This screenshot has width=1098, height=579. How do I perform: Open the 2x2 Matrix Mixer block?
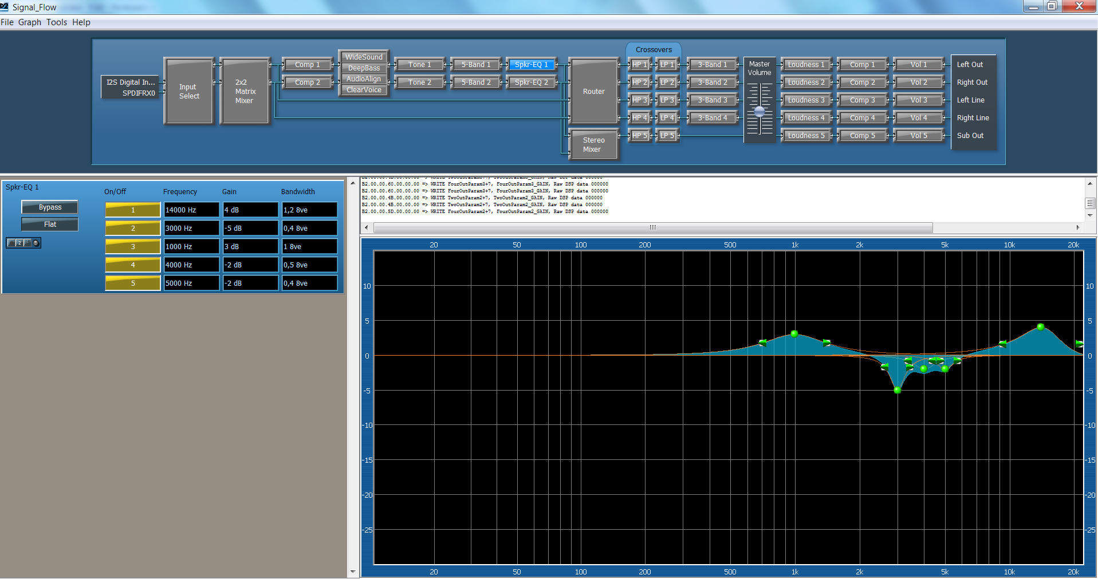coord(245,91)
